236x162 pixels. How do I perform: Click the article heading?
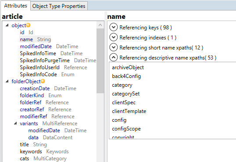[12, 16]
